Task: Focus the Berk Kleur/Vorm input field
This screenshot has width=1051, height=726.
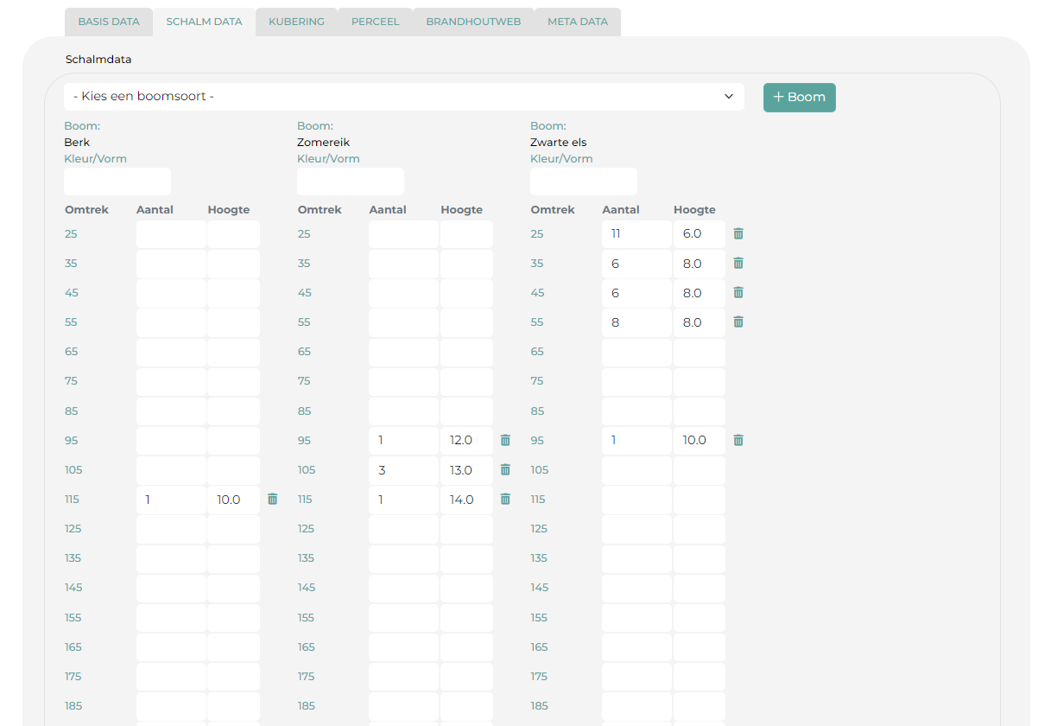Action: coord(117,181)
